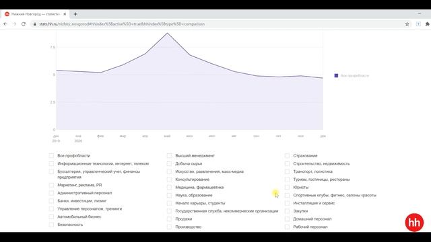431x242 pixels.
Task: Check Домашний персонал checkbox
Action: tap(288, 219)
